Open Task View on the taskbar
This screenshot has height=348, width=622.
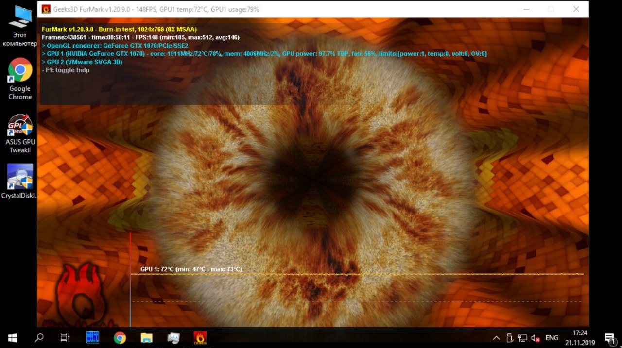[65, 338]
